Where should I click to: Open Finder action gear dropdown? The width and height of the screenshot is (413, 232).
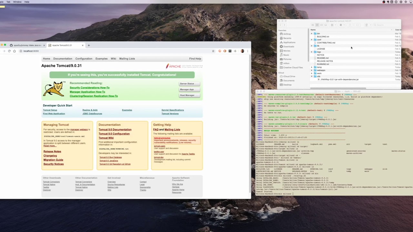point(342,25)
